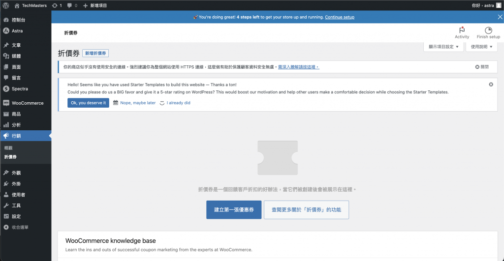
Task: Expand the 使用說明 help dropdown
Action: 481,47
